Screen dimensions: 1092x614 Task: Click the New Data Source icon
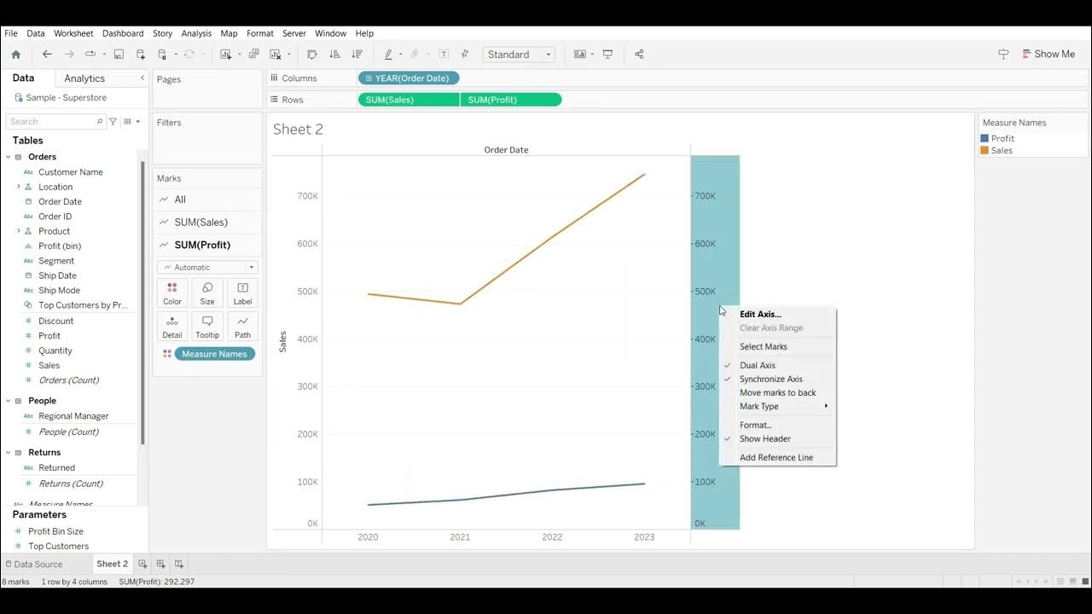click(141, 55)
